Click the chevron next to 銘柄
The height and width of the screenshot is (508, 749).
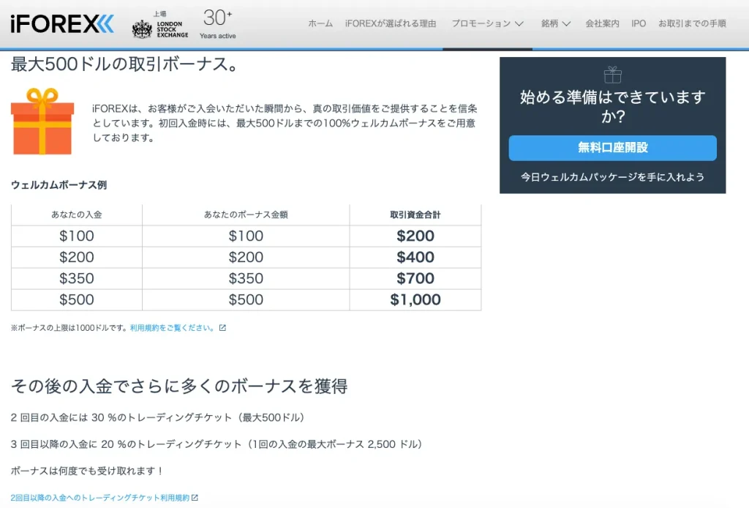click(x=567, y=24)
